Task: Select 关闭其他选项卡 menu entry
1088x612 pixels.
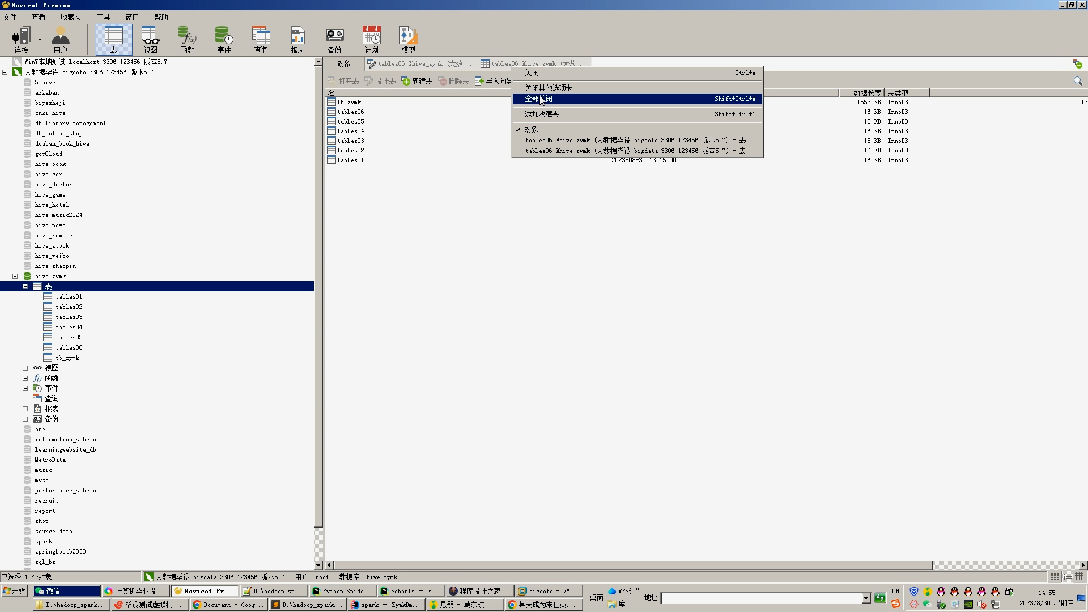Action: 548,88
